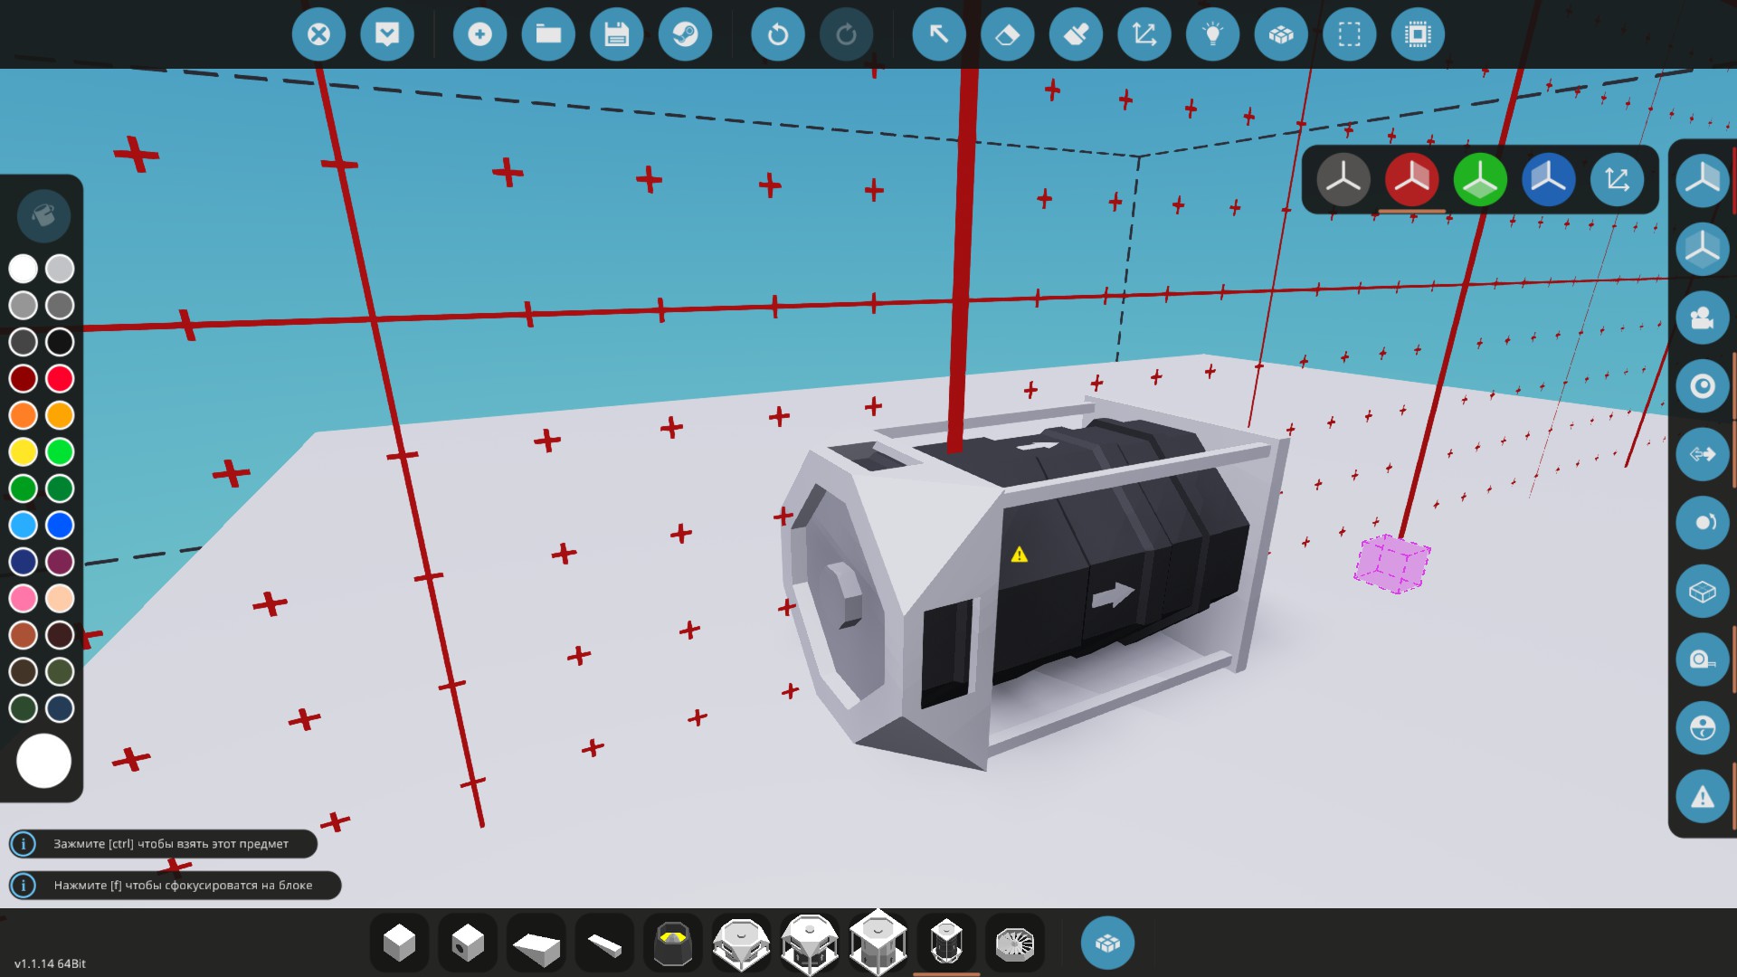
Task: Select the eighth hotbar engine component
Action: pyautogui.click(x=878, y=944)
